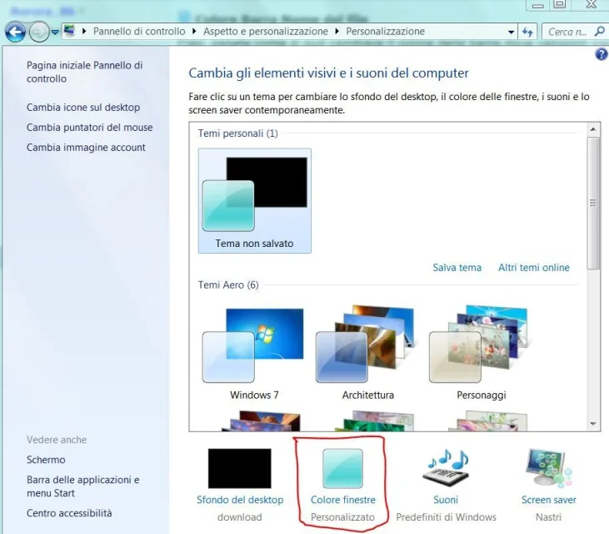Click the blue Back arrow button
609x534 pixels.
click(x=15, y=32)
